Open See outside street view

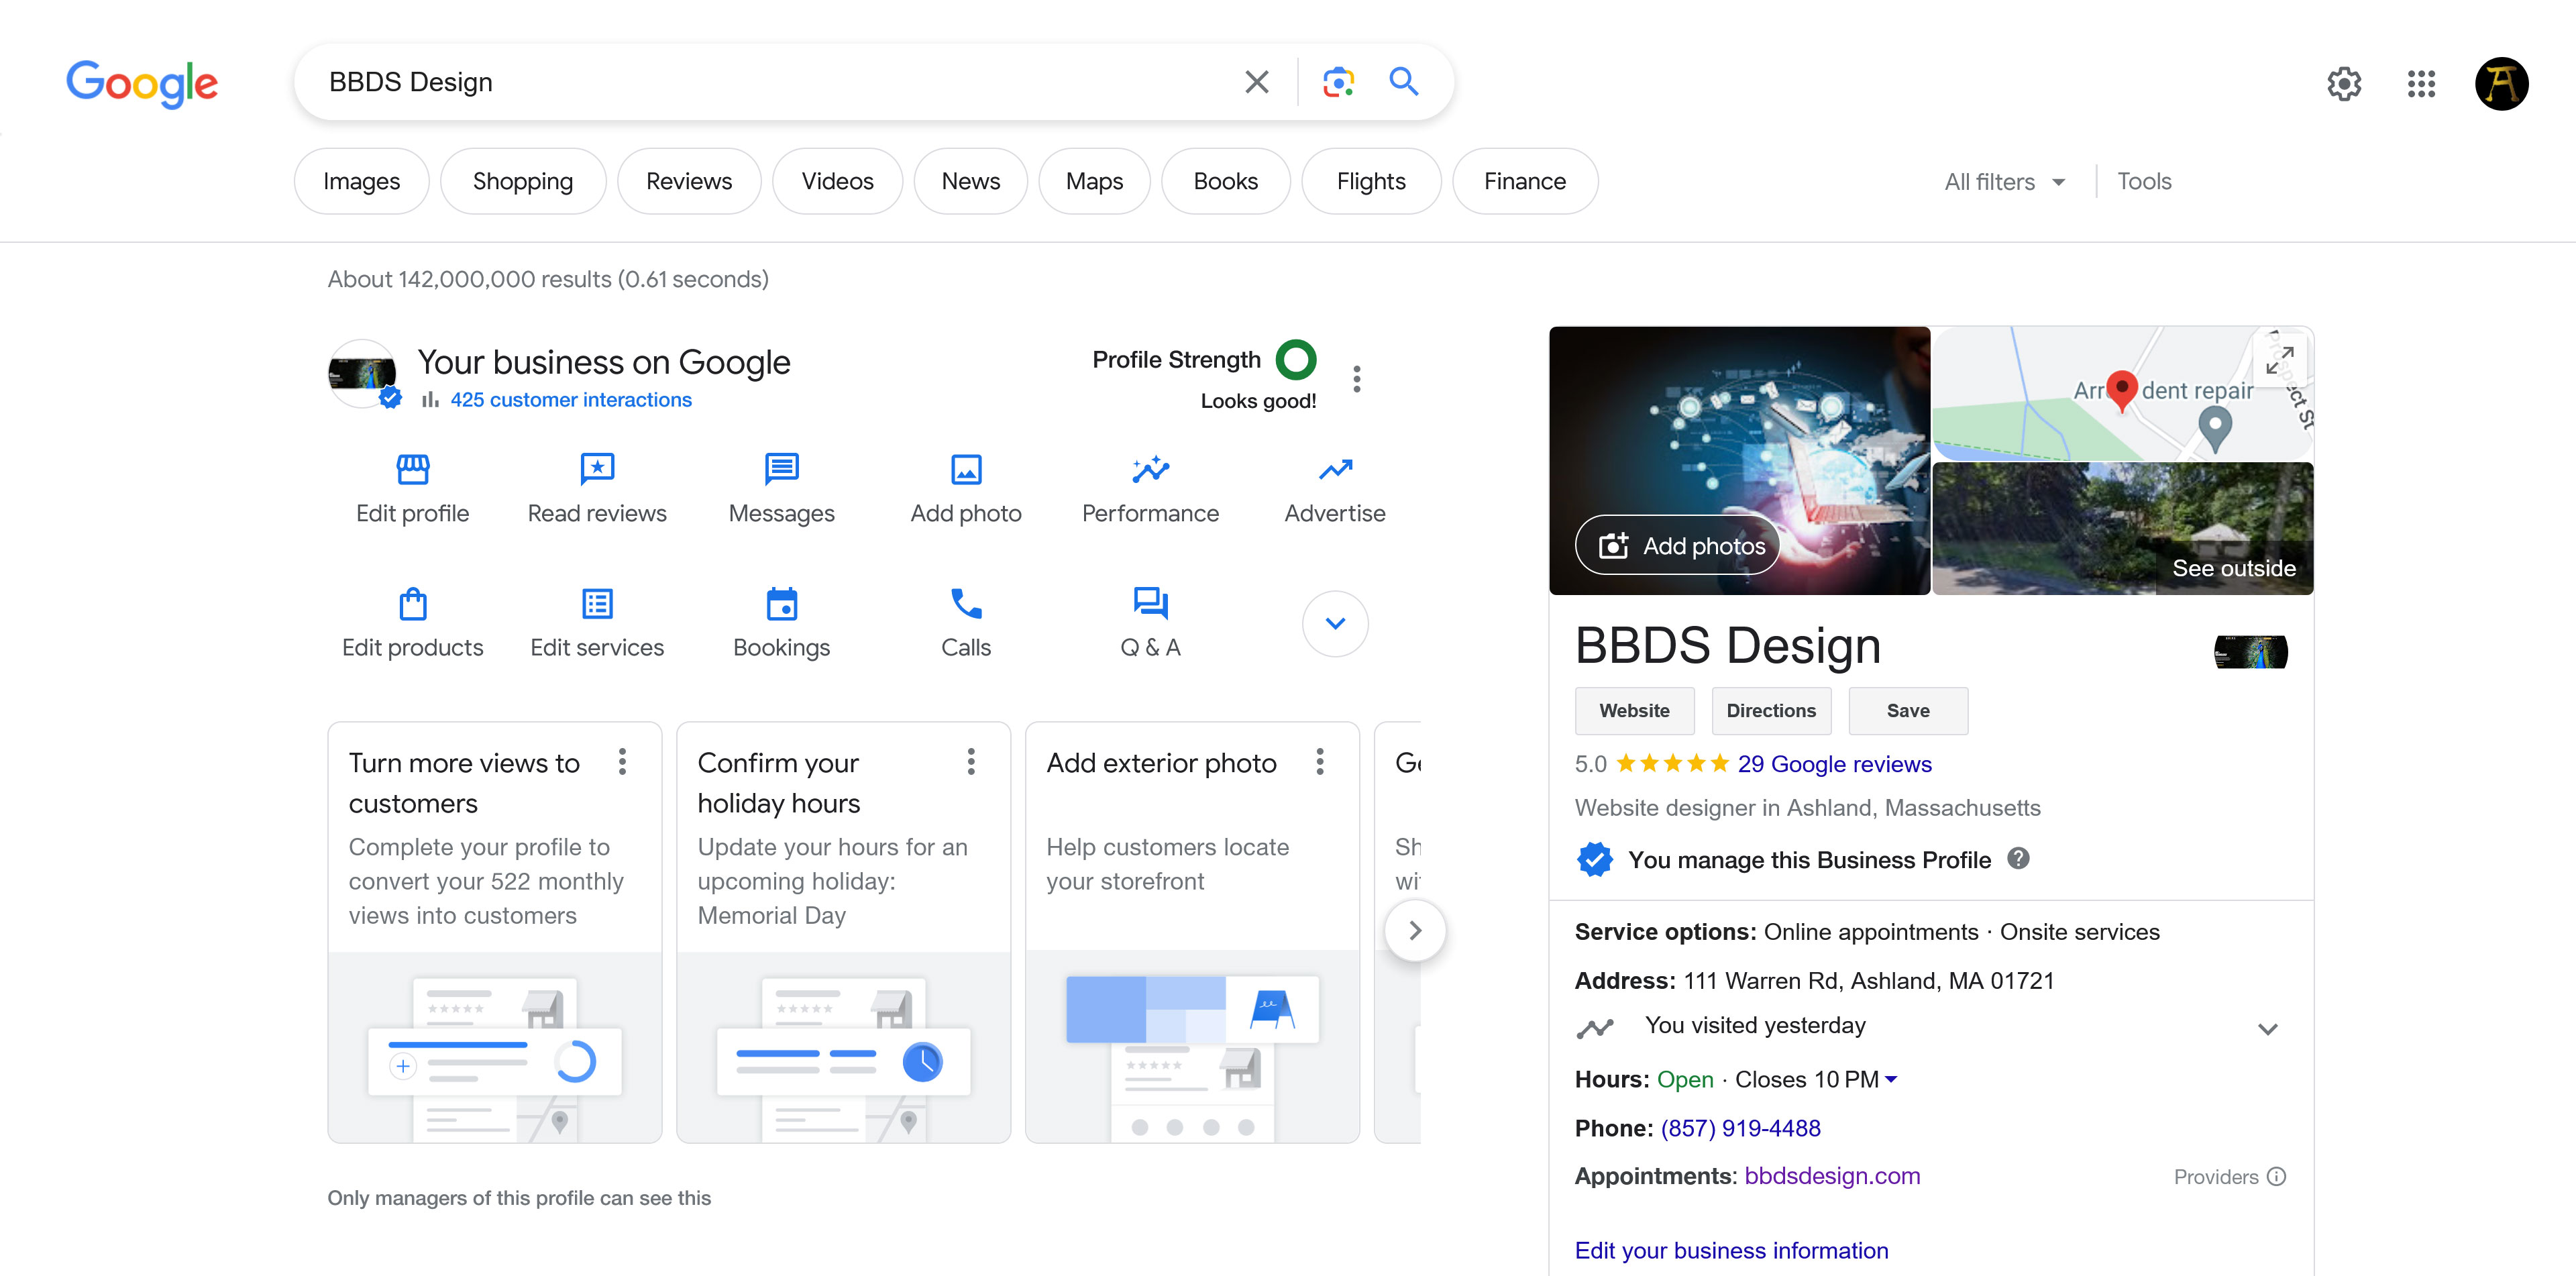tap(2122, 528)
